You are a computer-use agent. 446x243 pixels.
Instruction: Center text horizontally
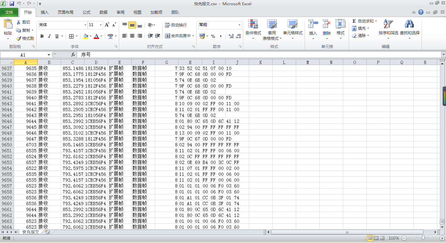[x=132, y=36]
